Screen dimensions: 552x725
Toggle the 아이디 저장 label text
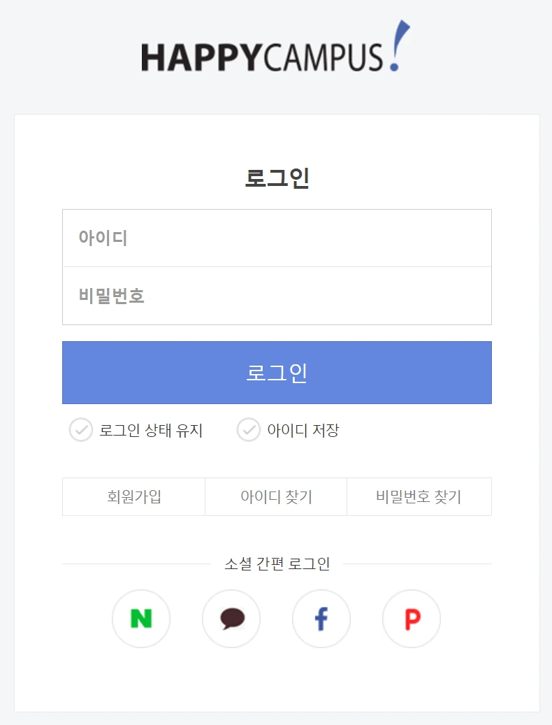coord(303,431)
